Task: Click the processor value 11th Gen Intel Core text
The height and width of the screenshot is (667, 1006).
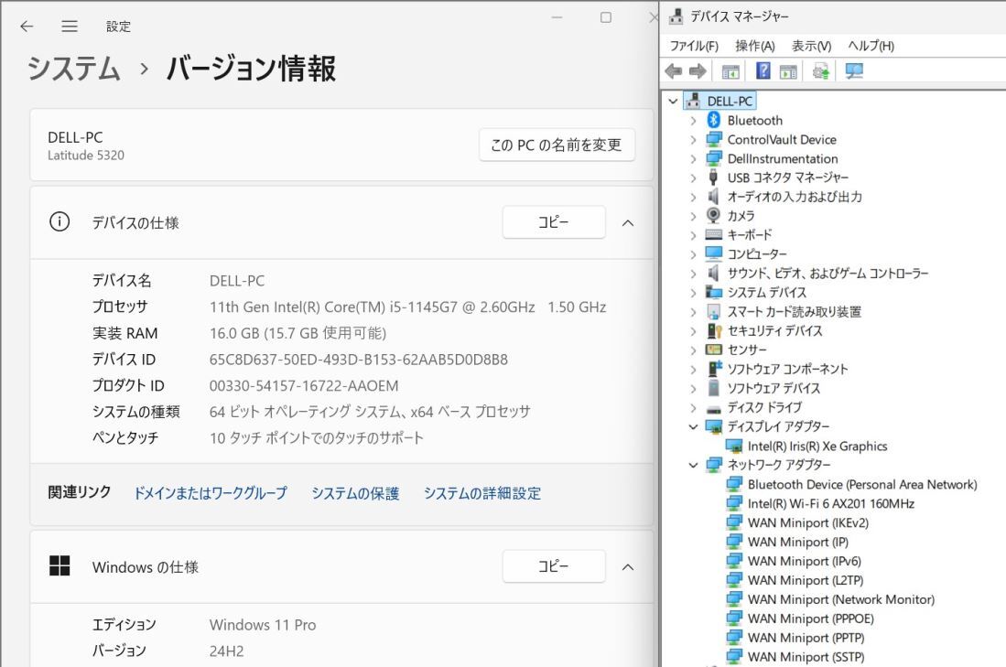Action: pyautogui.click(x=407, y=307)
